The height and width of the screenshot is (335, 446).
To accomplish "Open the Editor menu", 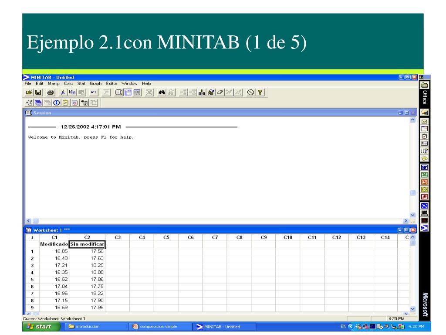I will 111,83.
